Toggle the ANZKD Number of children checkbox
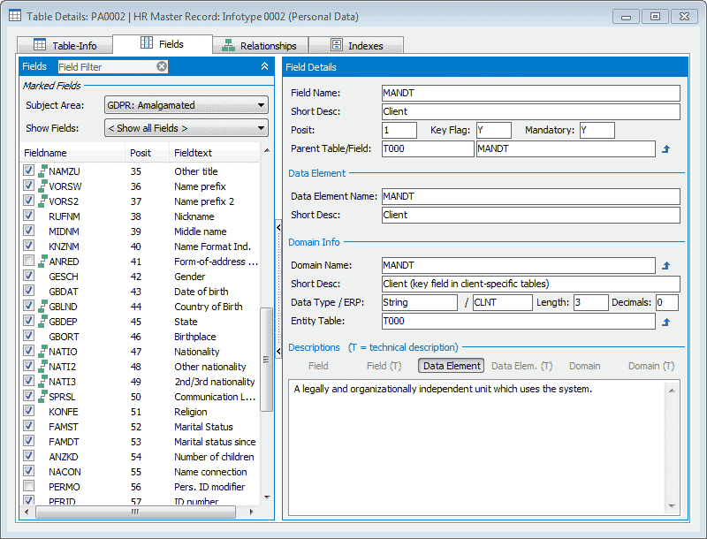This screenshot has width=707, height=539. coord(28,456)
